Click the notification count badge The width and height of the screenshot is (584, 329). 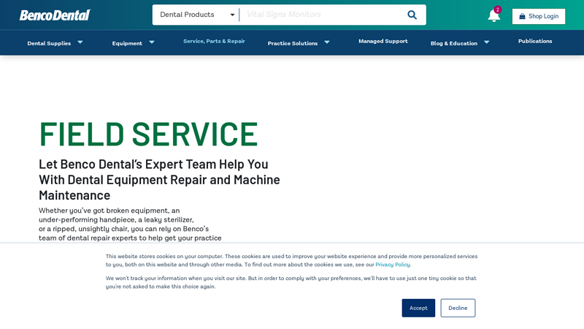[x=498, y=10]
